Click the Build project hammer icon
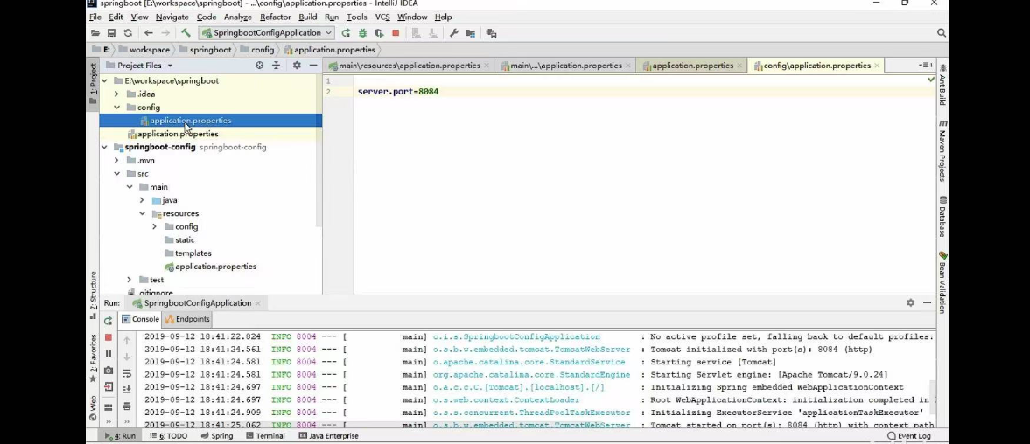The width and height of the screenshot is (1030, 444). 186,33
